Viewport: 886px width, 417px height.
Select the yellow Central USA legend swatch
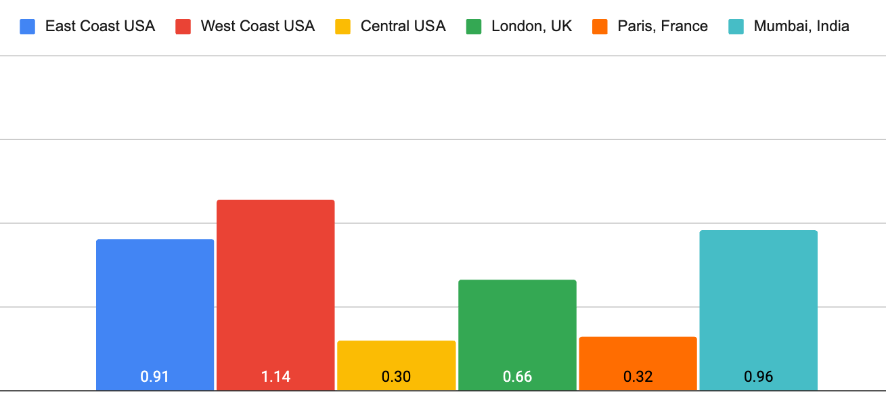[343, 27]
